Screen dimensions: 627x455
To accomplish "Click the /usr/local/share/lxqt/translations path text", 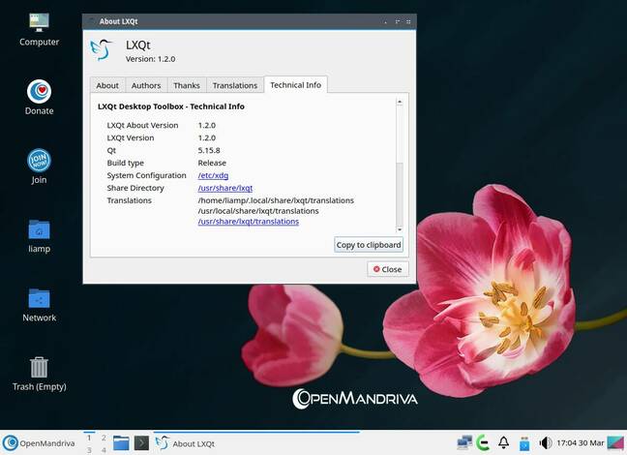I will click(258, 210).
